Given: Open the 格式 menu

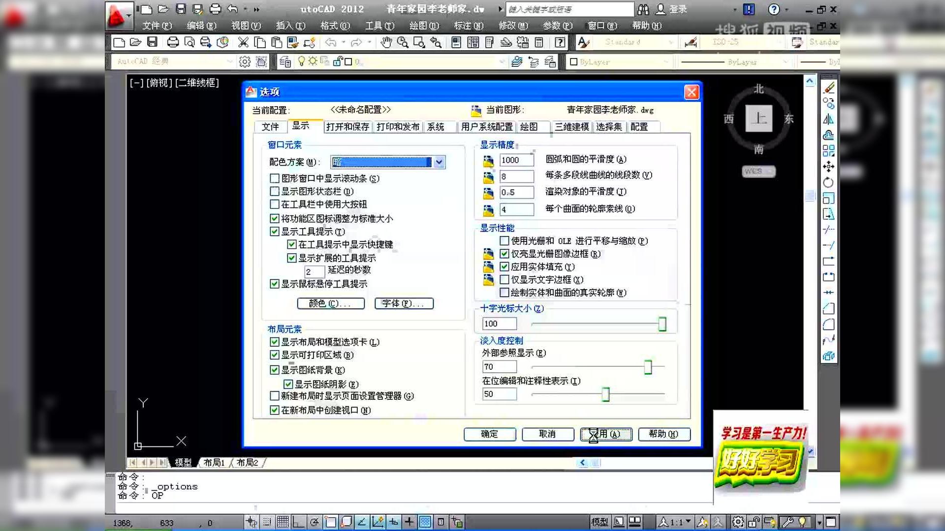Looking at the screenshot, I should pyautogui.click(x=334, y=26).
